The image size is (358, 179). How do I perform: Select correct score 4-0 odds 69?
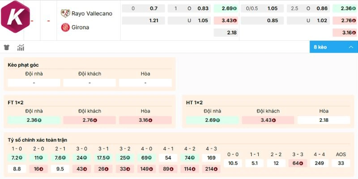[x=146, y=158]
